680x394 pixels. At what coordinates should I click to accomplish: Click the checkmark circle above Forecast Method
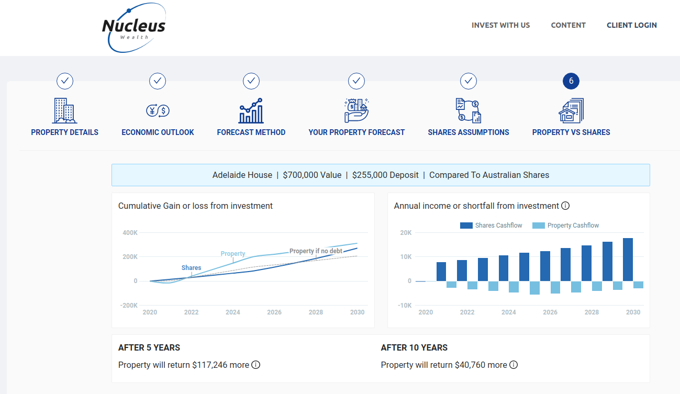pyautogui.click(x=251, y=81)
